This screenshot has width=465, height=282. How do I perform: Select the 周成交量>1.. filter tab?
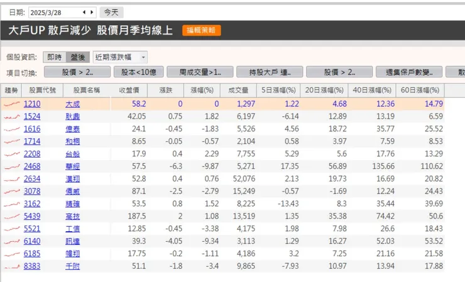point(200,72)
